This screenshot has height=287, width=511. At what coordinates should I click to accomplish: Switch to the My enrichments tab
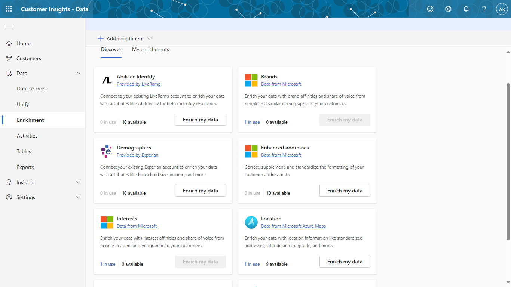(x=150, y=50)
